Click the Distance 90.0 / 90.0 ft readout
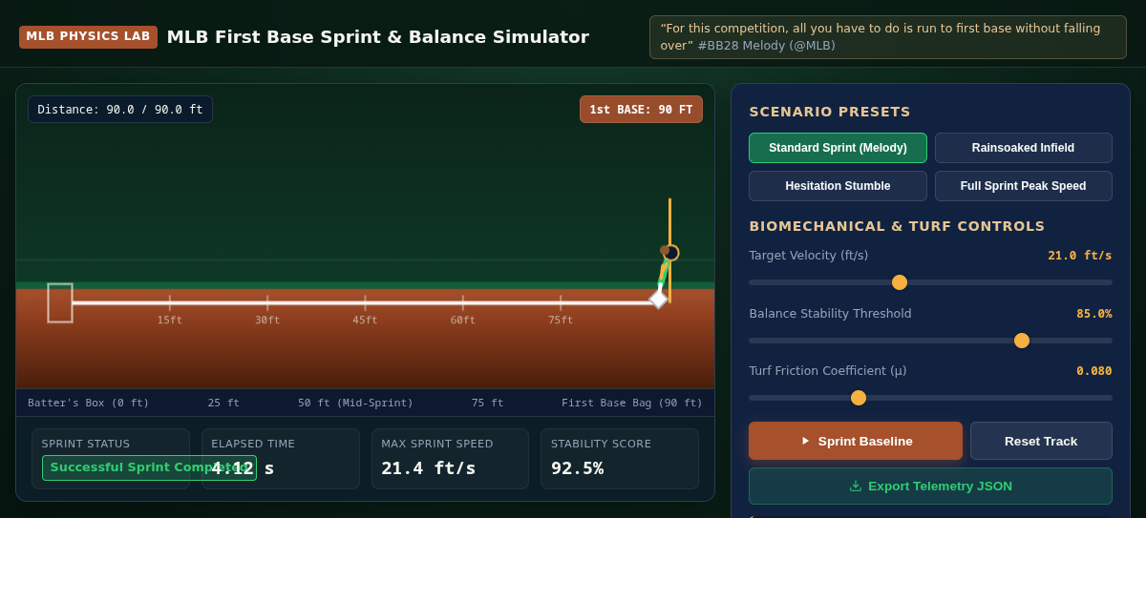This screenshot has width=1146, height=601. point(120,109)
